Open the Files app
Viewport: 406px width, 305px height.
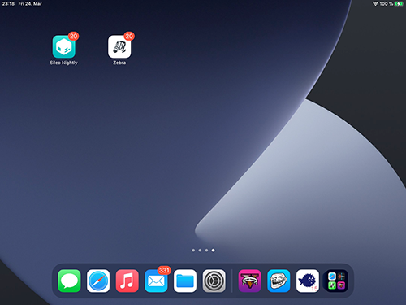[x=185, y=281]
